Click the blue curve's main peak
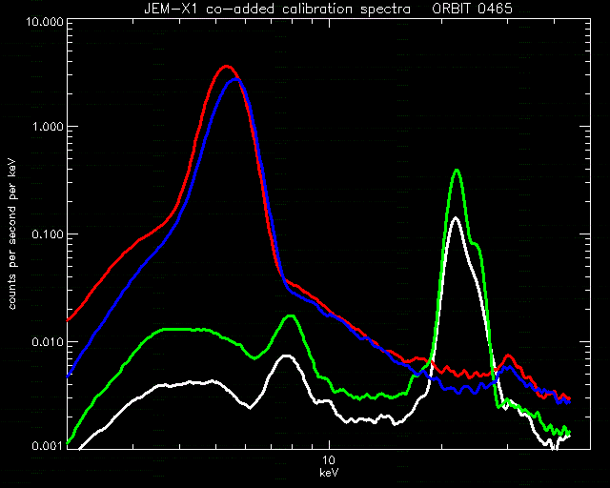Viewport: 610px width, 488px height. (x=235, y=79)
